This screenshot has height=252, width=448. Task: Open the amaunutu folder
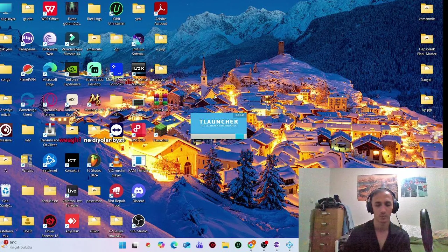pyautogui.click(x=94, y=42)
